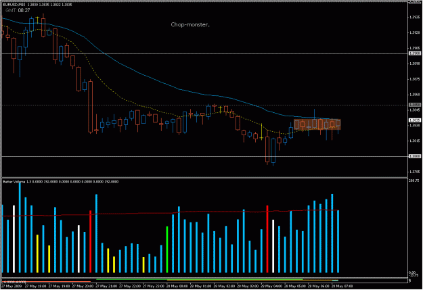Click the '28 May 03:00' time label
Screen dimensions: 423x290
(x=248, y=286)
